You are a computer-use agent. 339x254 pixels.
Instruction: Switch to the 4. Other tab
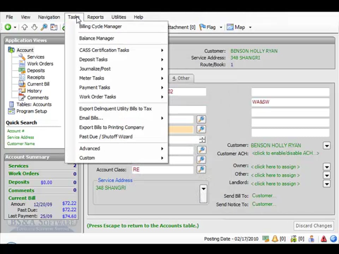[181, 78]
